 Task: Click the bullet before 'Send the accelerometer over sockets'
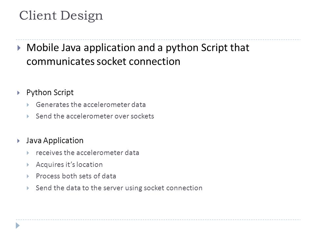pos(28,116)
